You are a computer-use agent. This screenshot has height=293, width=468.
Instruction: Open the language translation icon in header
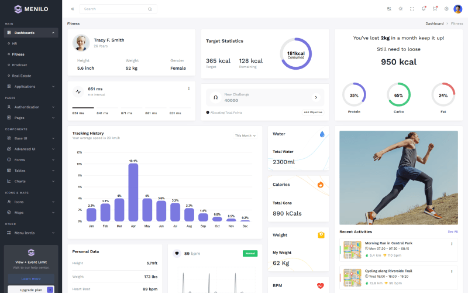[389, 9]
